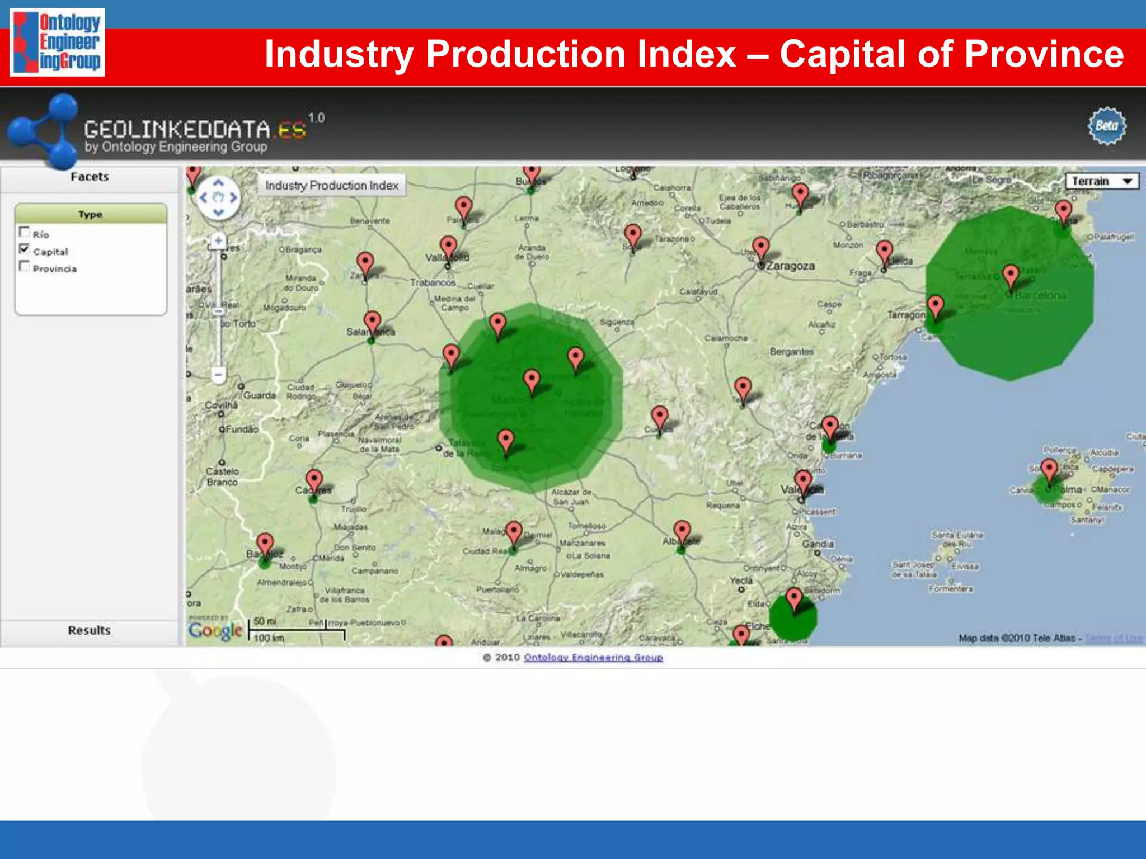Uncheck the Capital type checkbox
The image size is (1146, 859).
pyautogui.click(x=24, y=249)
